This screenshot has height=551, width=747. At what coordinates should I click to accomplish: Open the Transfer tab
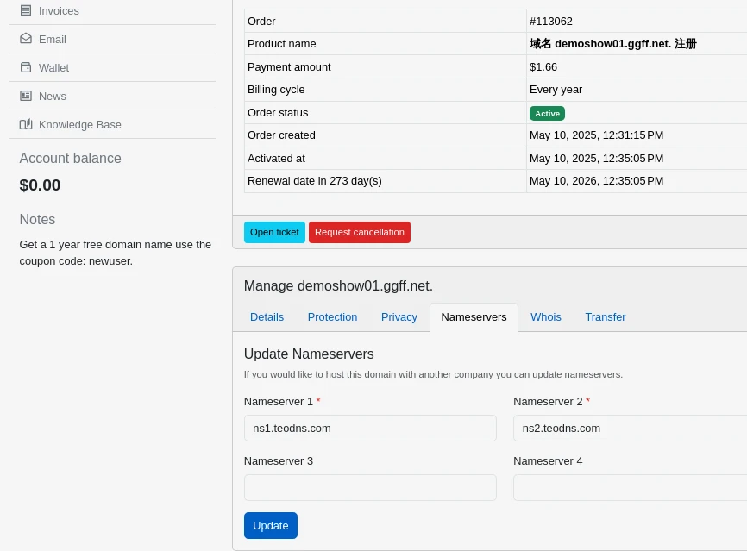click(606, 317)
